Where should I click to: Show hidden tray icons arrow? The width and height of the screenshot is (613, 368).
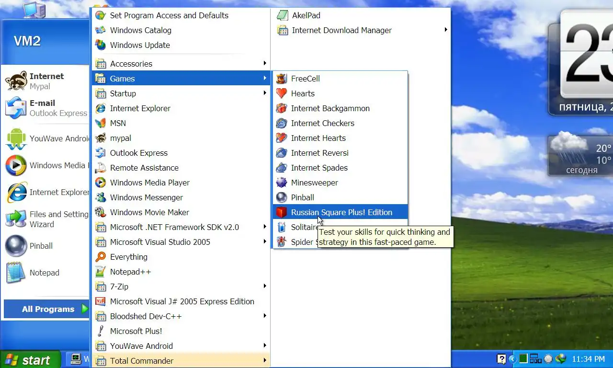(512, 359)
